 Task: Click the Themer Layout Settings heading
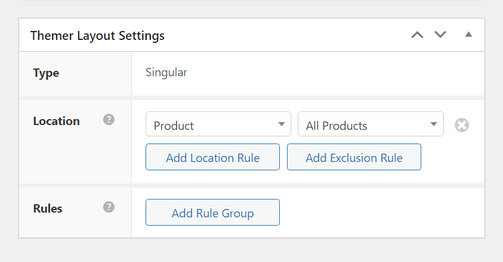(x=97, y=36)
